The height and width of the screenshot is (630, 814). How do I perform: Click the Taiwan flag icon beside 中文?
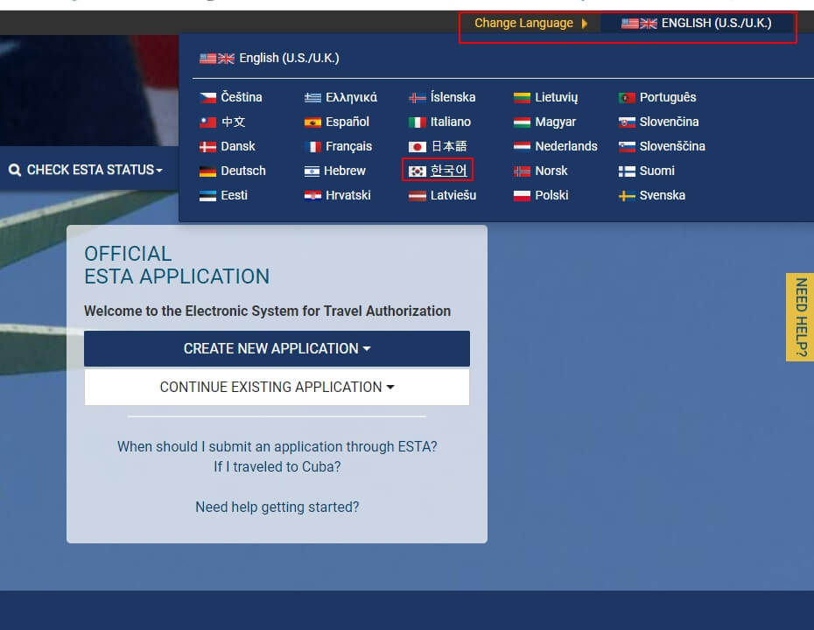pyautogui.click(x=207, y=122)
